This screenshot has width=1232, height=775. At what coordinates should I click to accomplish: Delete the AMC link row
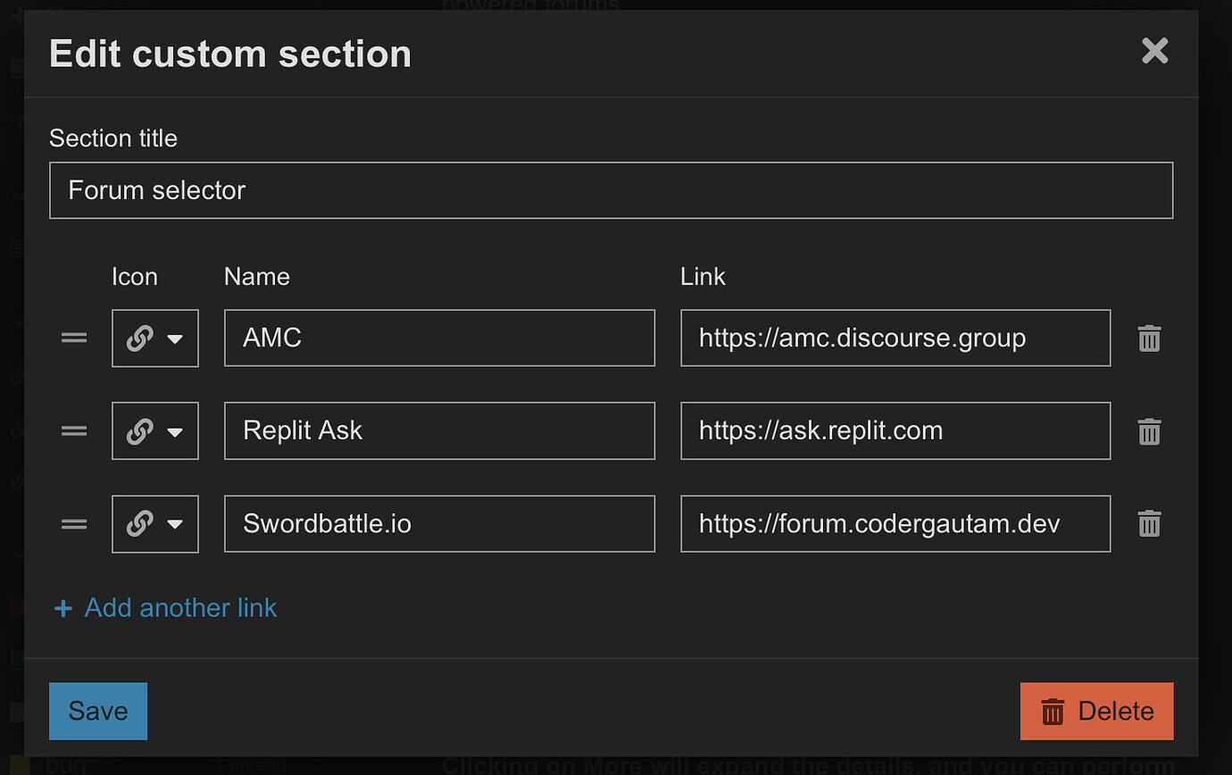pyautogui.click(x=1149, y=338)
